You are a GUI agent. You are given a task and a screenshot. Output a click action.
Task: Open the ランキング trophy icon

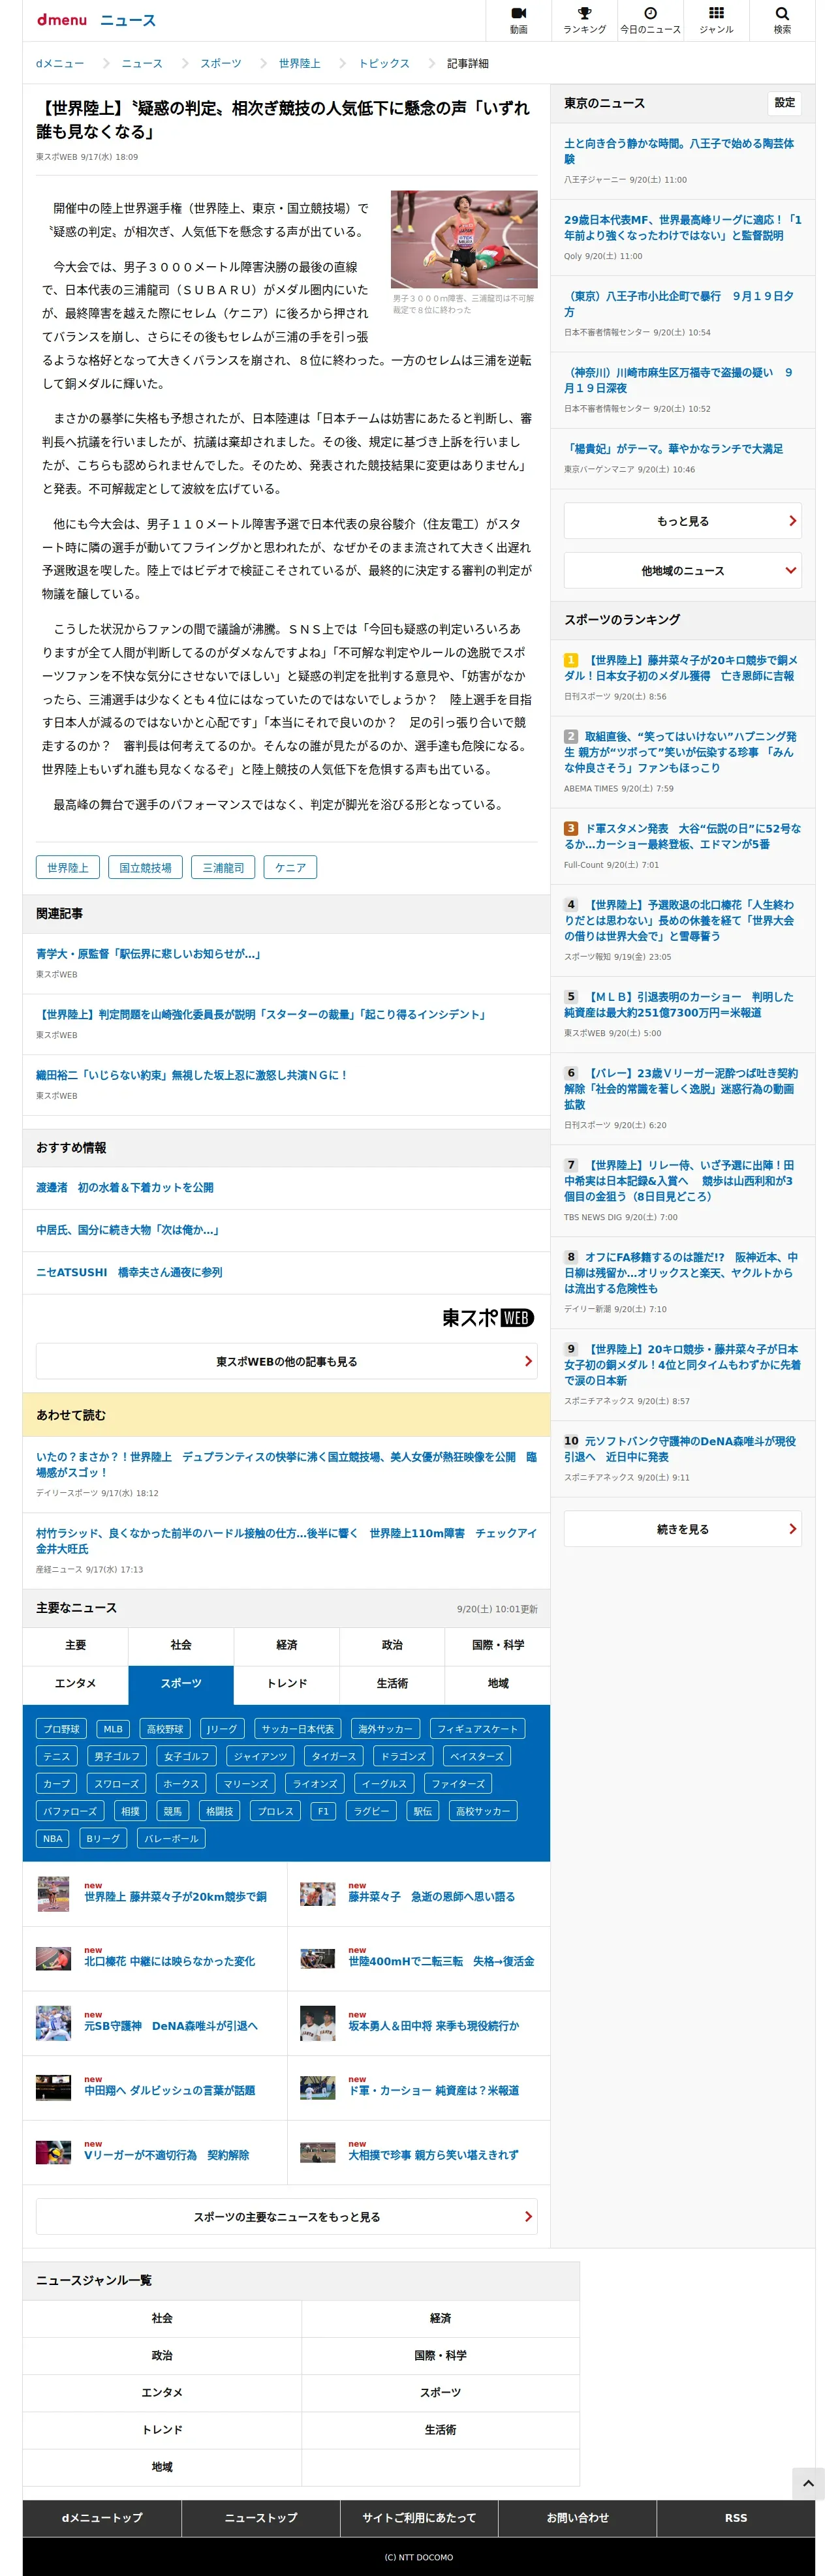tap(584, 20)
